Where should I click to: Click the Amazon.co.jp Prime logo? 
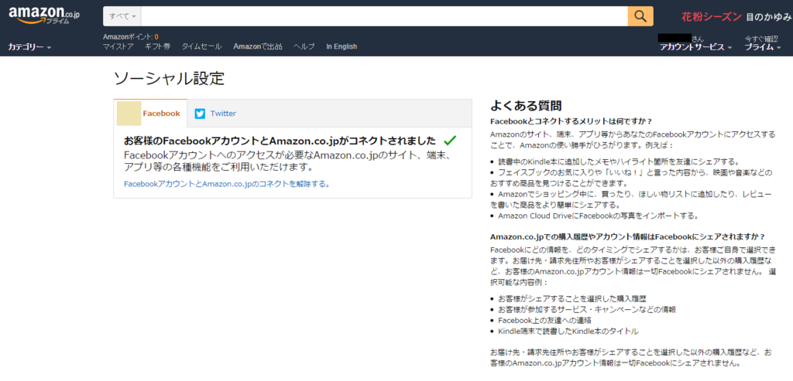tap(44, 15)
